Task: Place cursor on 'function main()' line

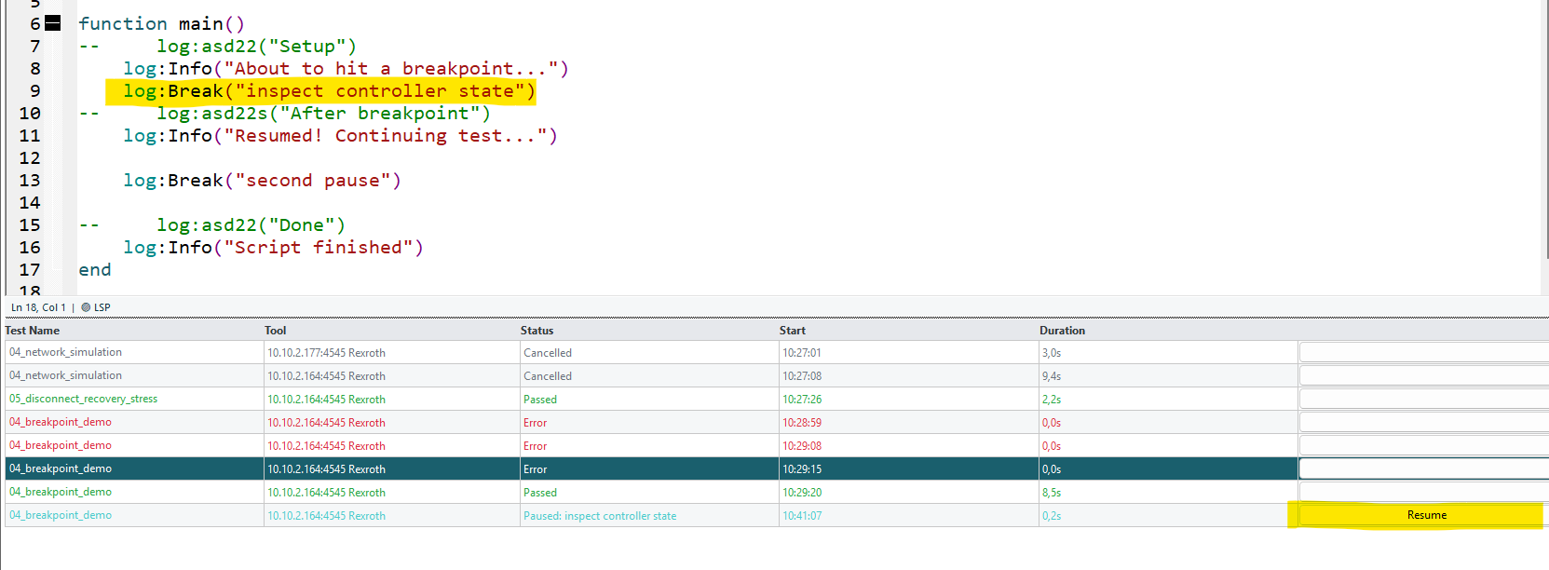Action: coord(161,23)
